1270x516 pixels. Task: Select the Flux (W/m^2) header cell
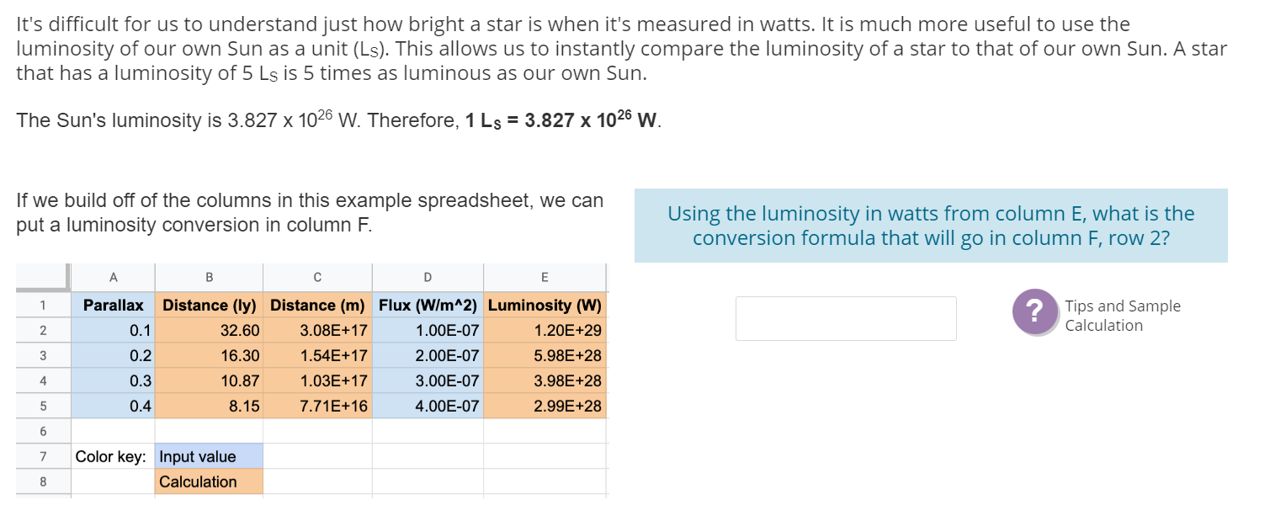pos(428,305)
